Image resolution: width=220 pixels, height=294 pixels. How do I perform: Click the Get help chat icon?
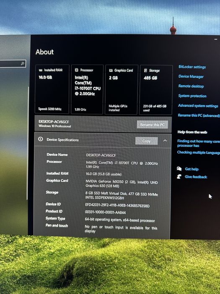179,169
